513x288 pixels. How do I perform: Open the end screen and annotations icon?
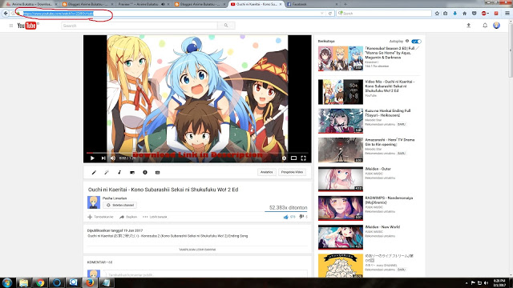click(132, 173)
